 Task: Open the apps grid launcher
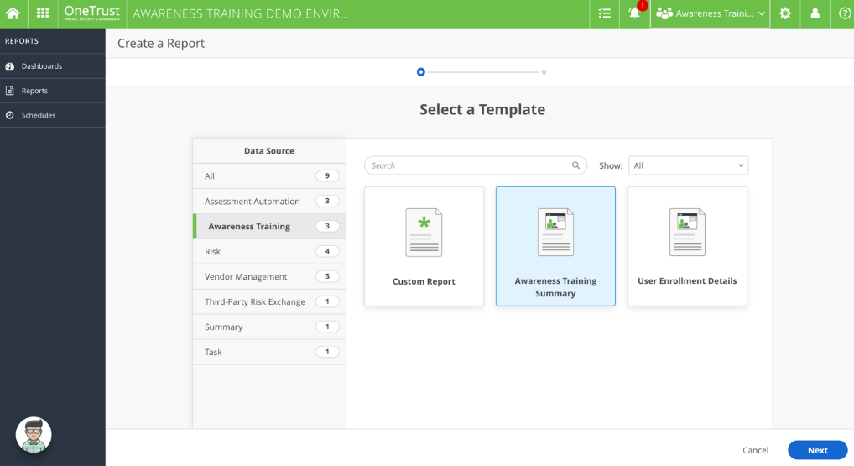[43, 13]
